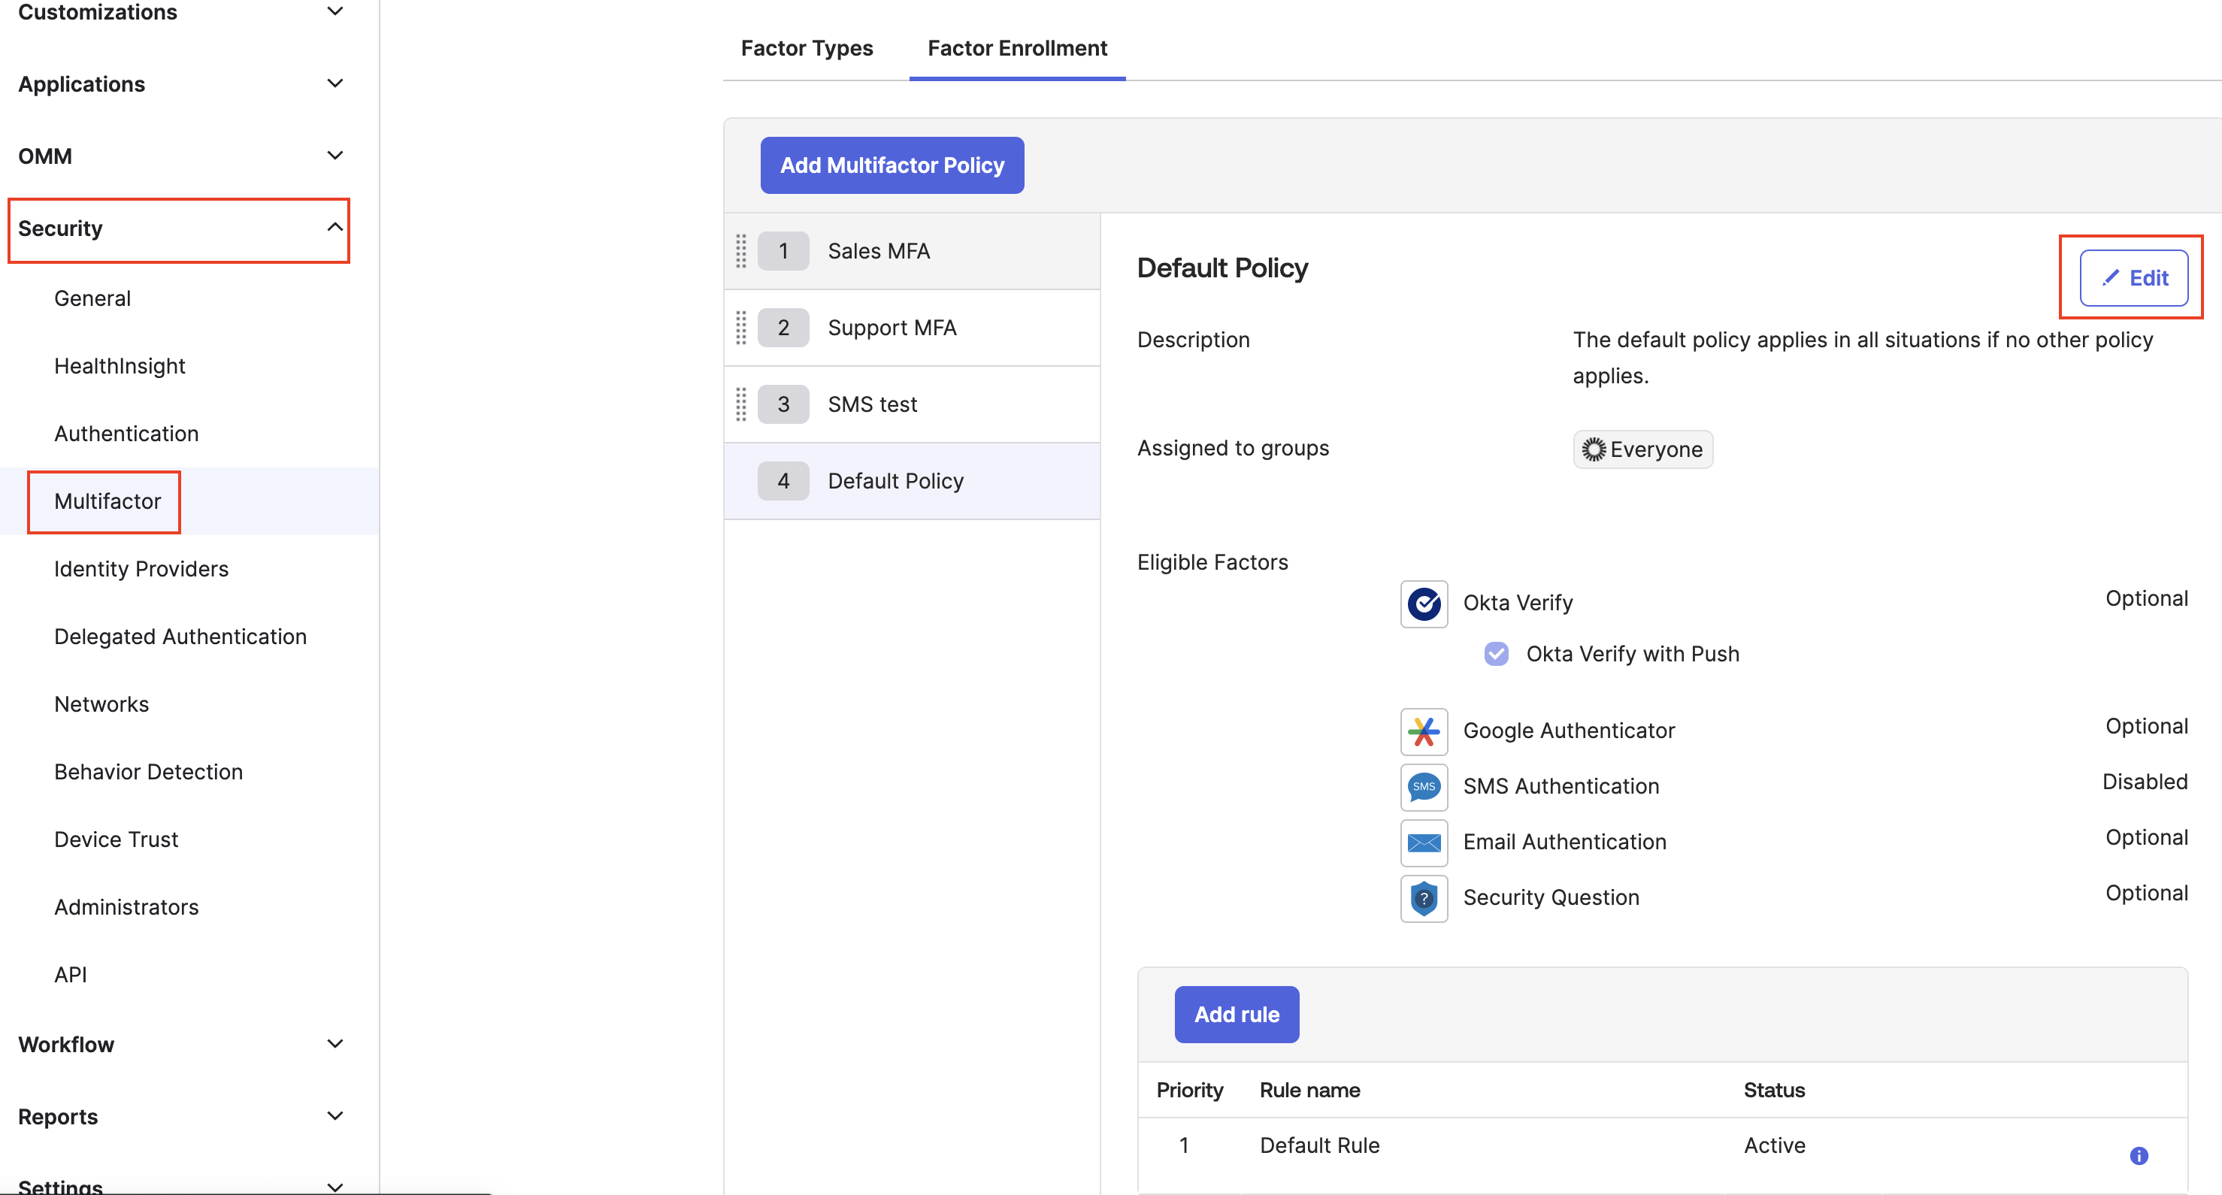Toggle the Okta Verify with Push checkbox
Viewport: 2222px width, 1195px height.
click(x=1496, y=654)
